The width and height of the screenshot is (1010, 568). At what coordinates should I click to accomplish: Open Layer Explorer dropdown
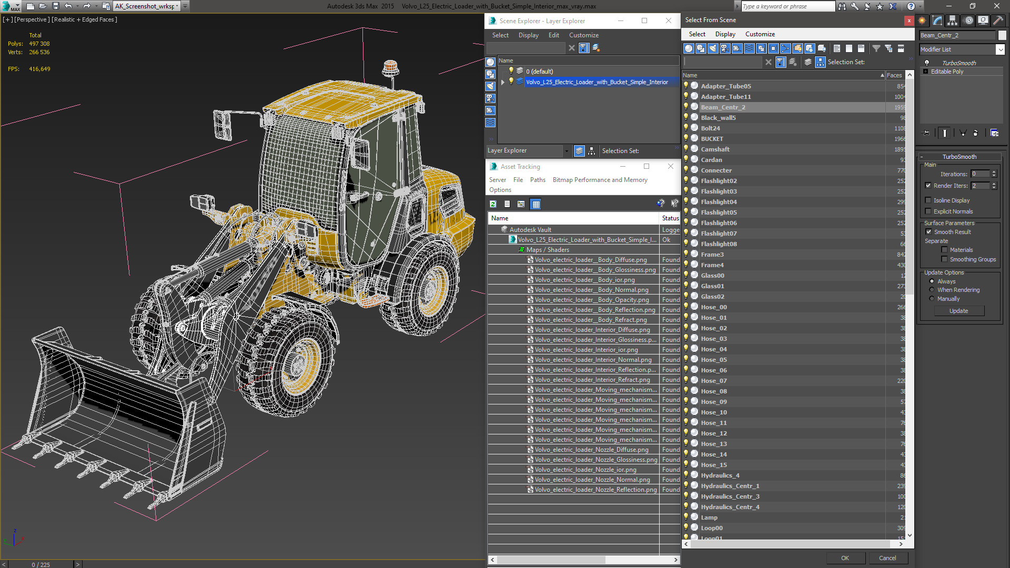pos(566,151)
